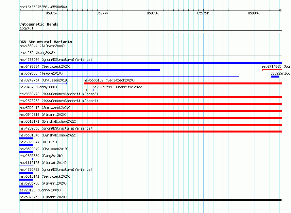The width and height of the screenshot is (291, 213).
Task: Open variant nsv5876453 (Almarri2020)
Action: click(x=43, y=197)
